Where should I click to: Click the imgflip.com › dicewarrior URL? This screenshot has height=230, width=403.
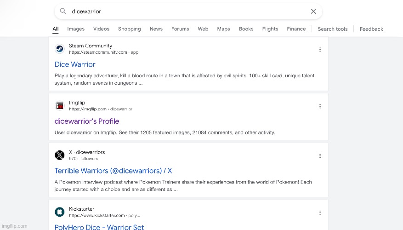(x=101, y=109)
